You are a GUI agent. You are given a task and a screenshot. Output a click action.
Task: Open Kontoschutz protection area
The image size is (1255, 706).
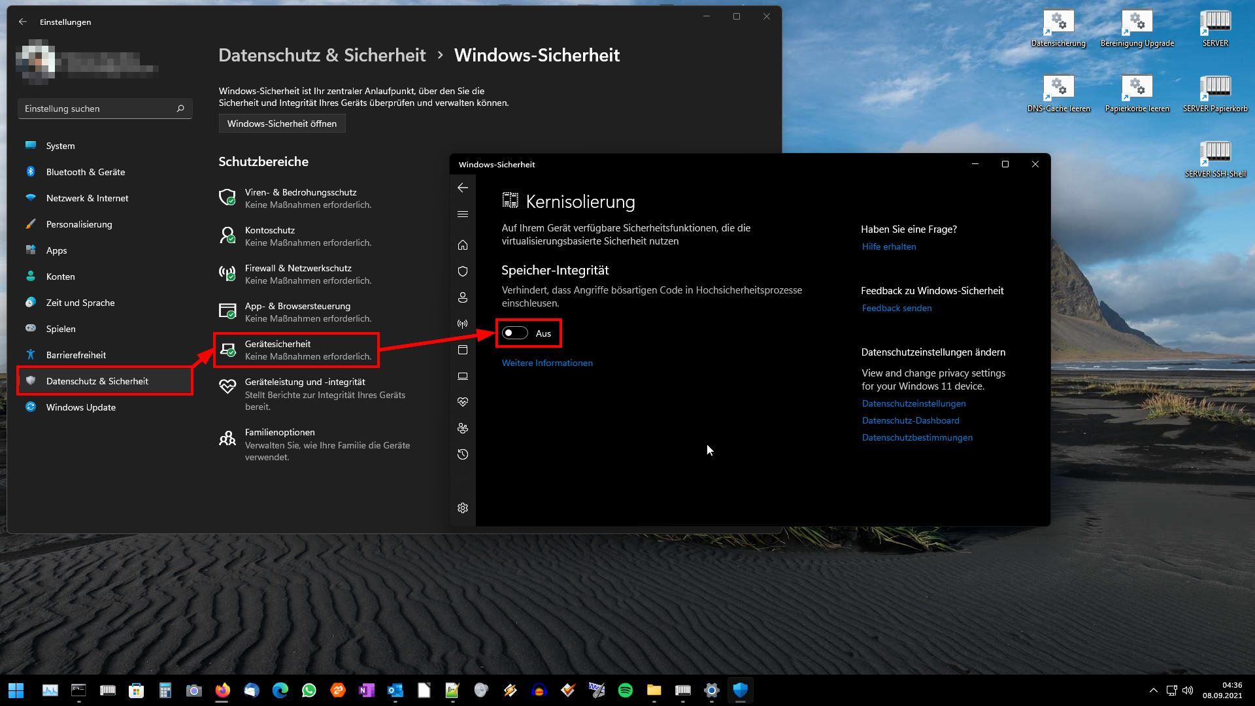[x=295, y=236]
